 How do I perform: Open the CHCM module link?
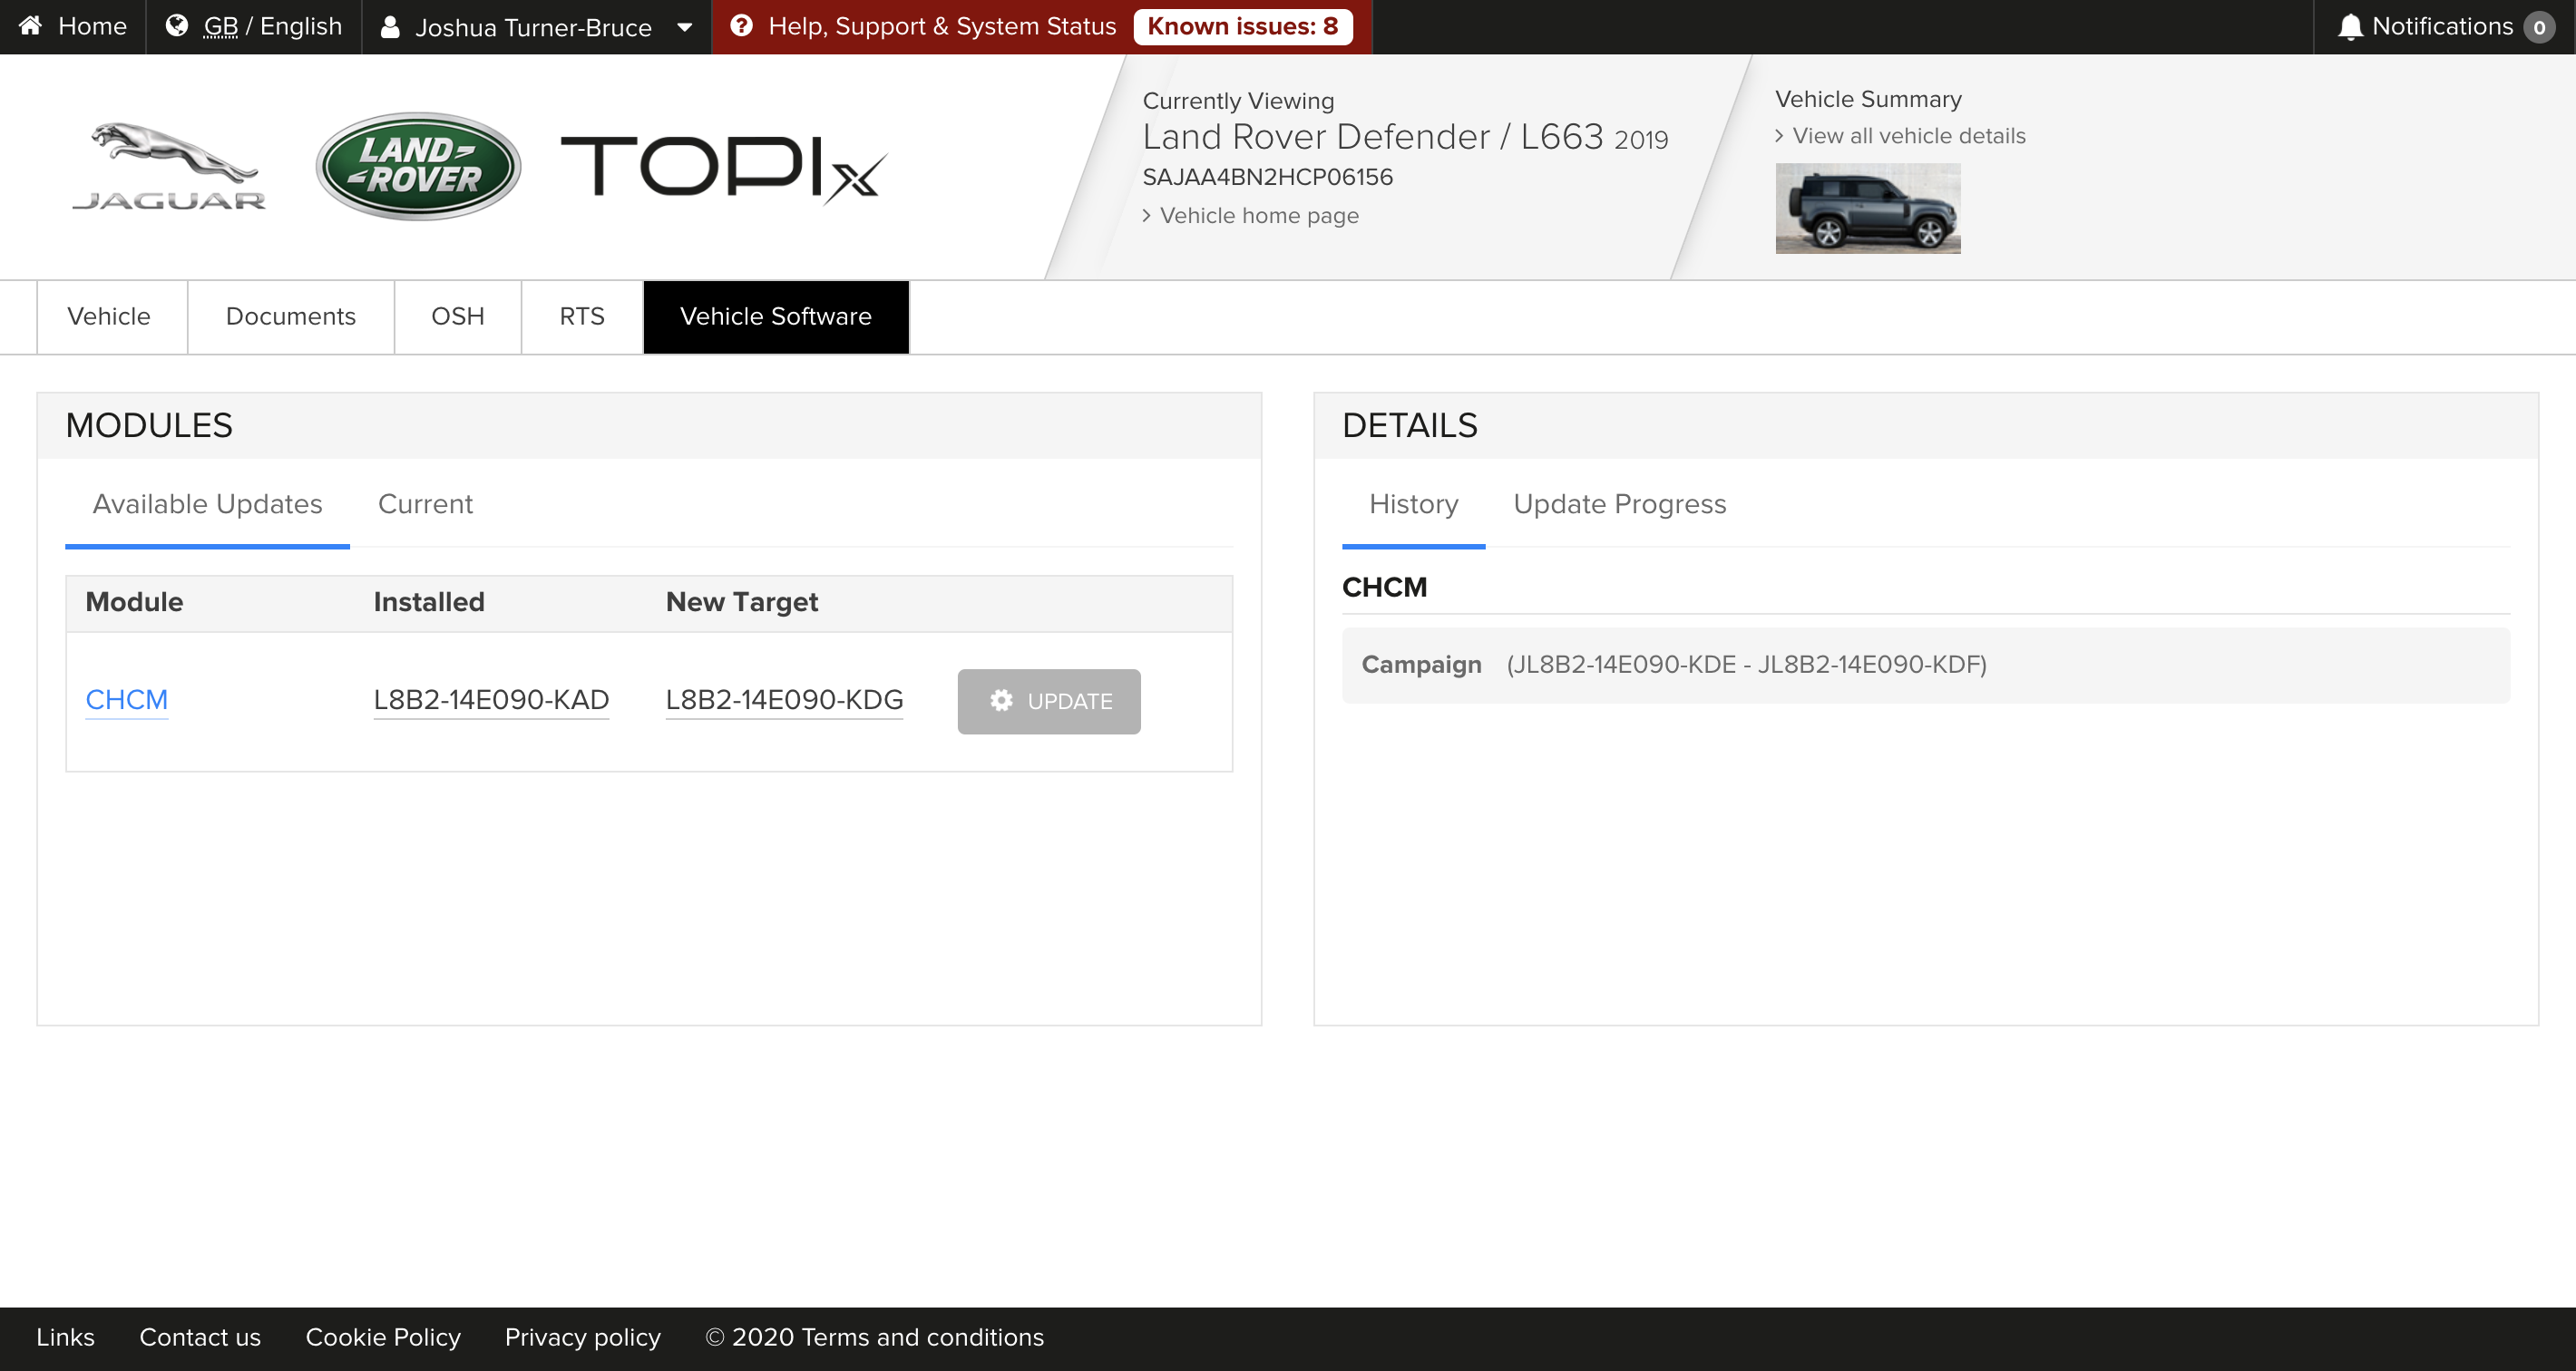click(127, 700)
